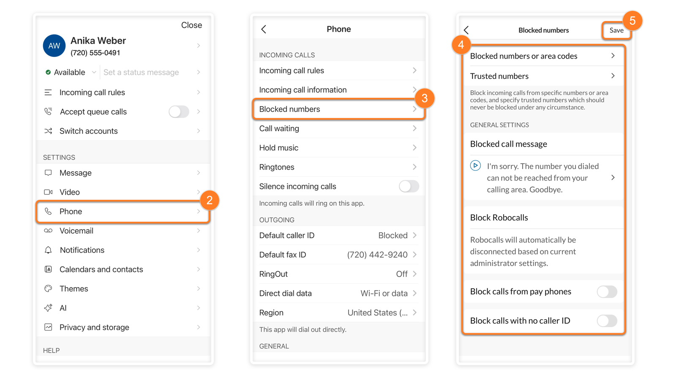Click the AI sparkle icon
Image resolution: width=676 pixels, height=371 pixels.
(x=48, y=308)
